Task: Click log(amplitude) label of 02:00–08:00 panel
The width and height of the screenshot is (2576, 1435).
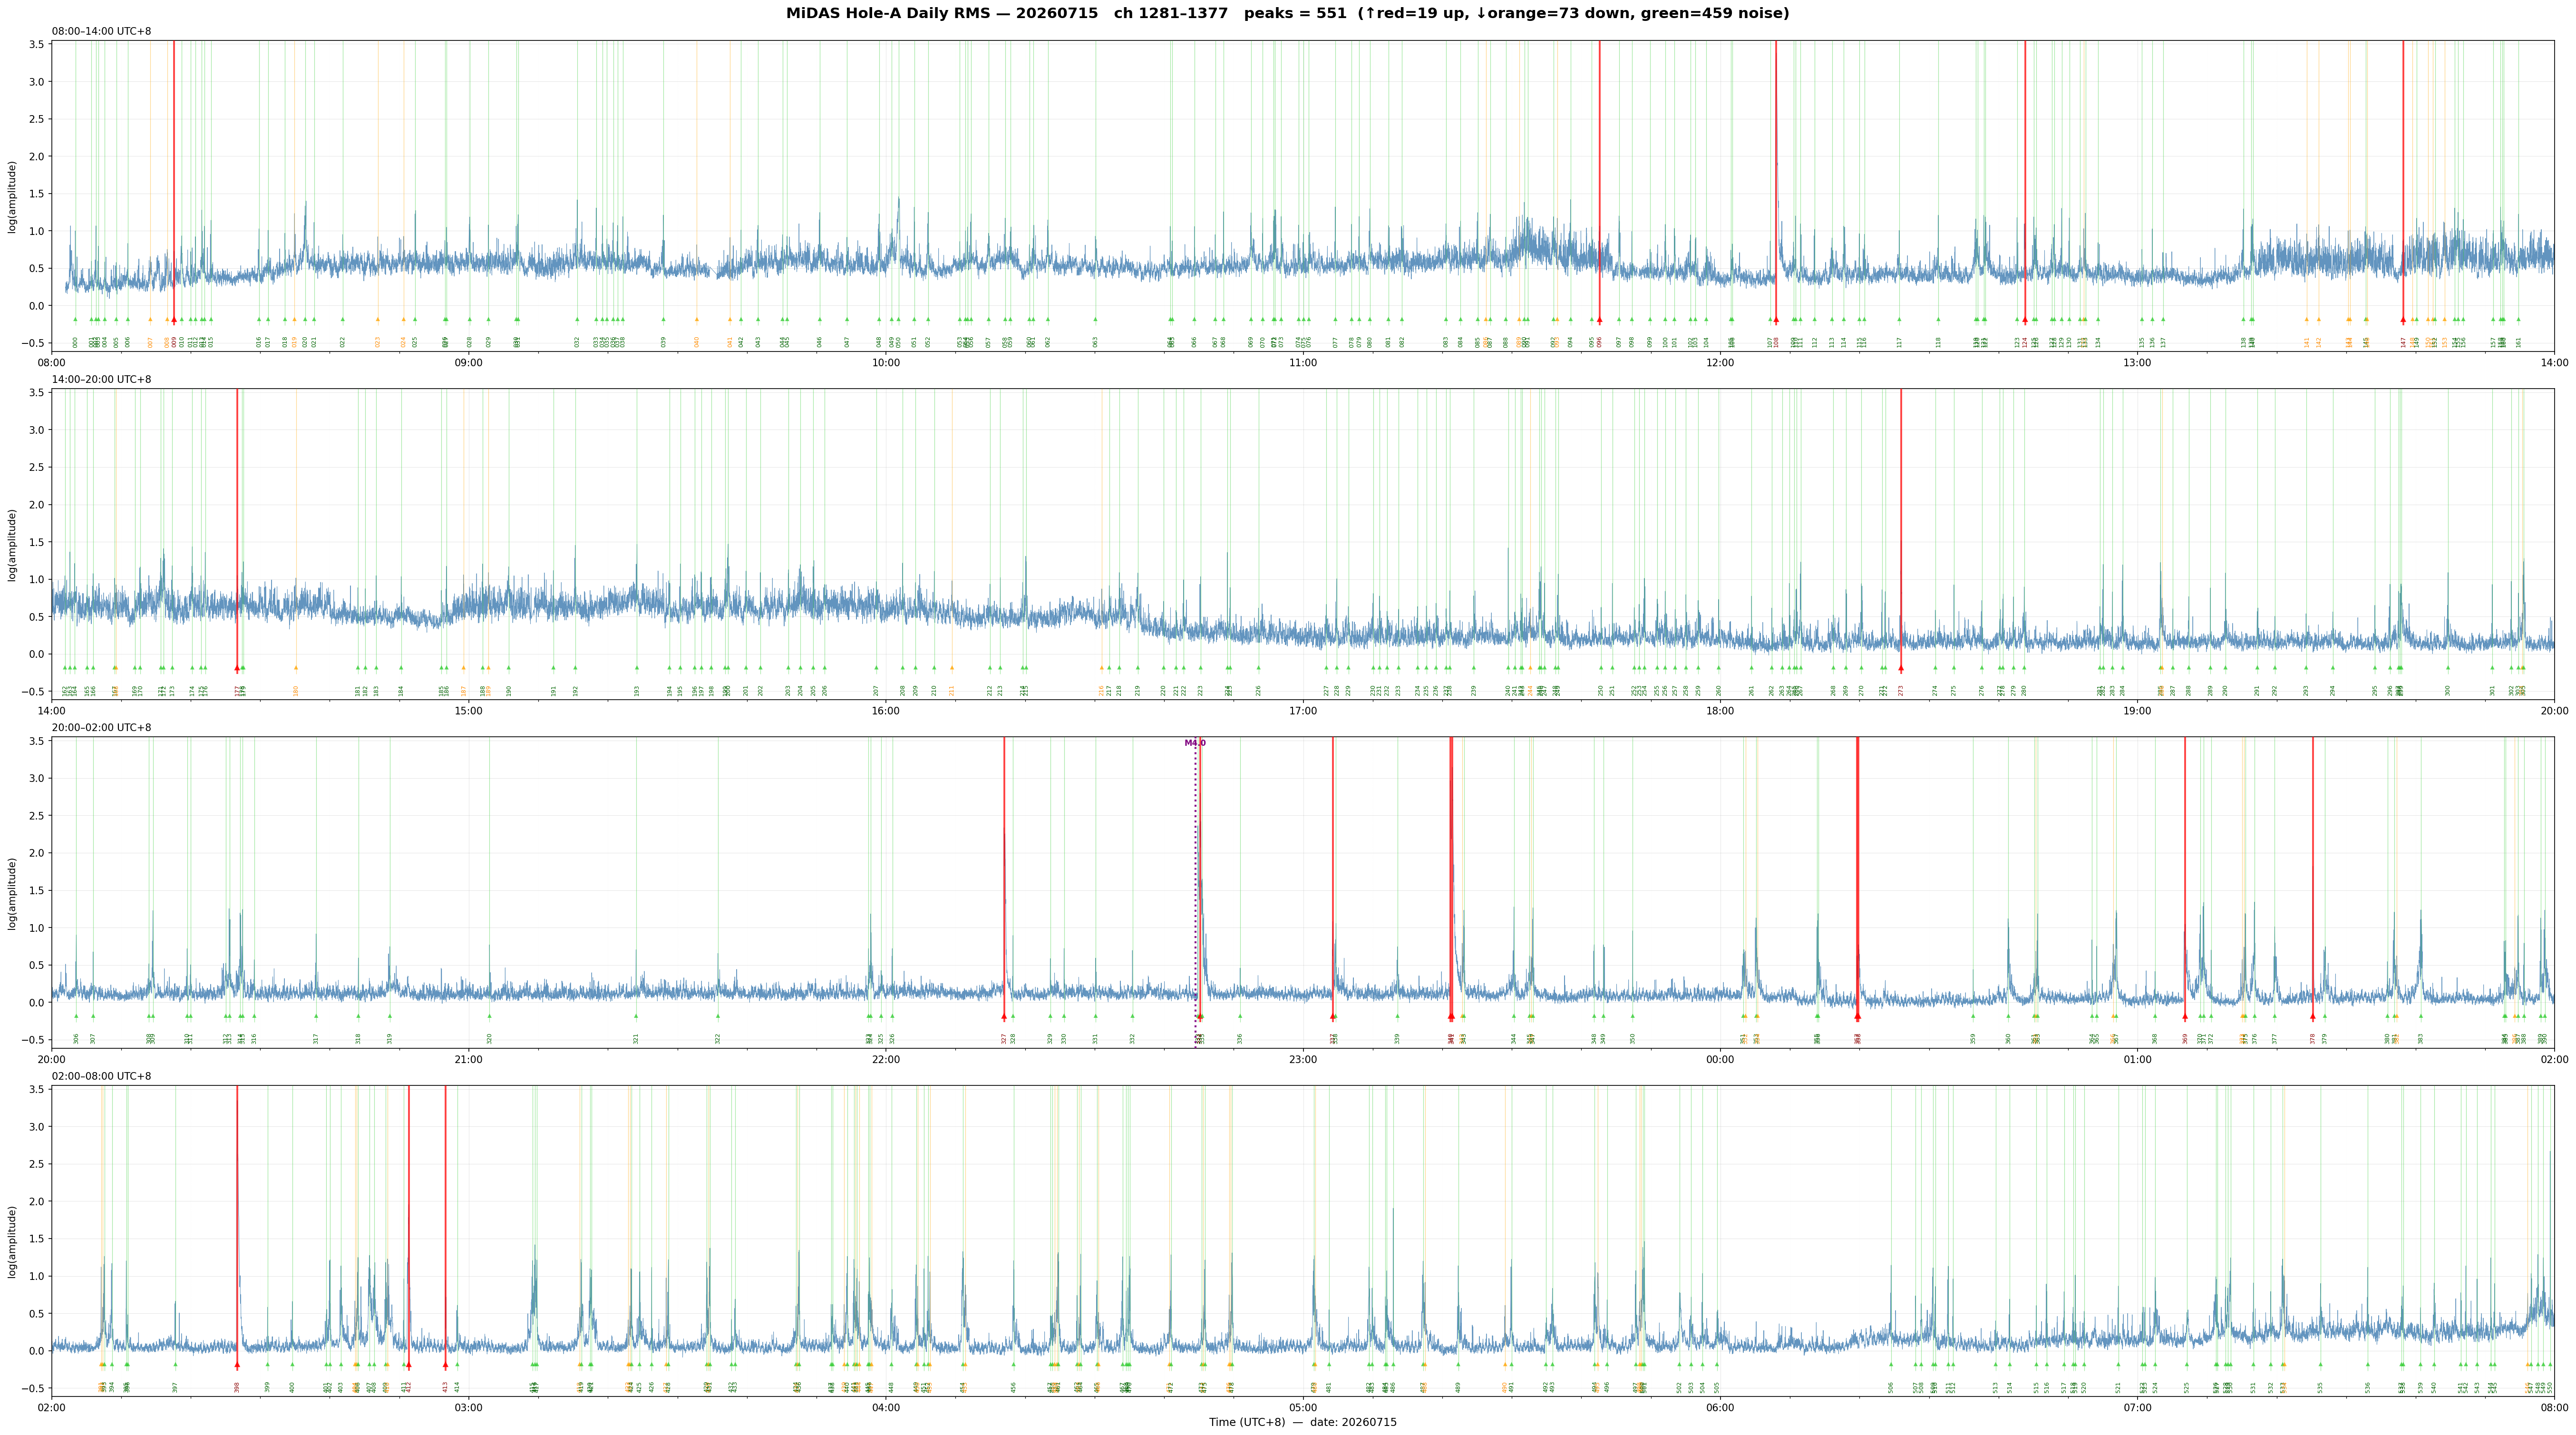Action: pyautogui.click(x=12, y=1241)
